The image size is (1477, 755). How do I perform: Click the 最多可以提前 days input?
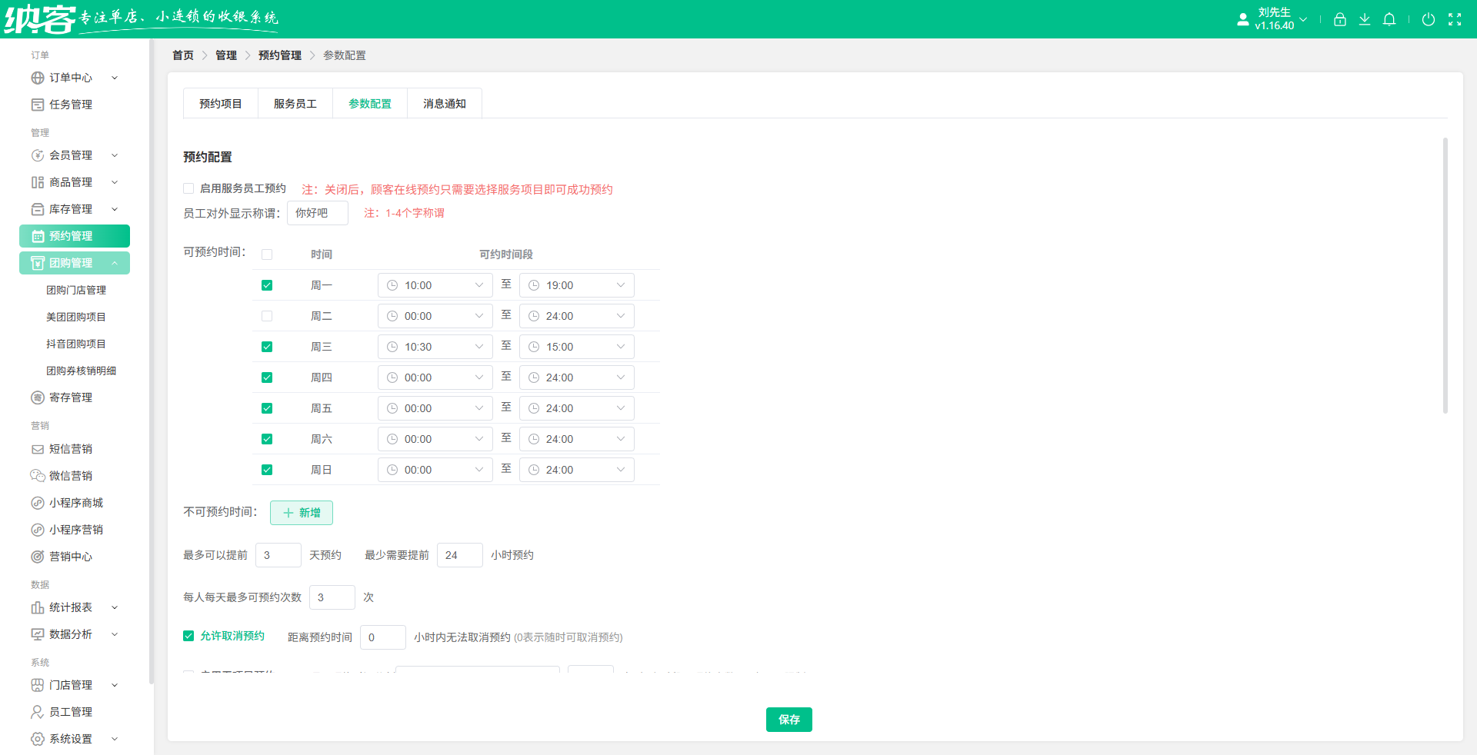pyautogui.click(x=278, y=555)
